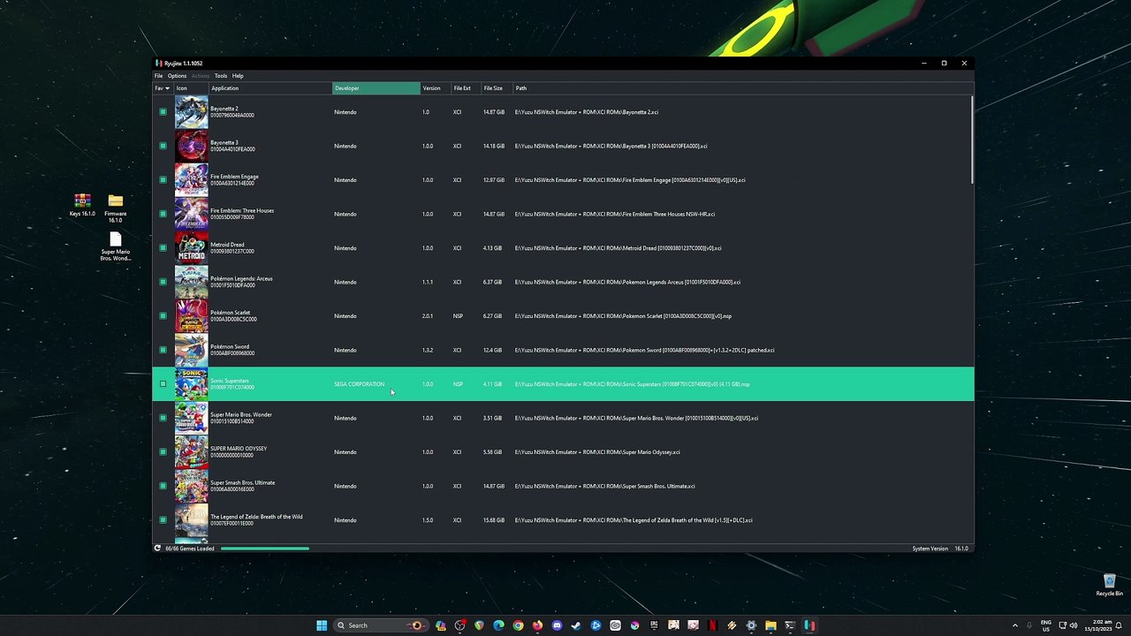Sort games by File Size header

click(x=493, y=88)
